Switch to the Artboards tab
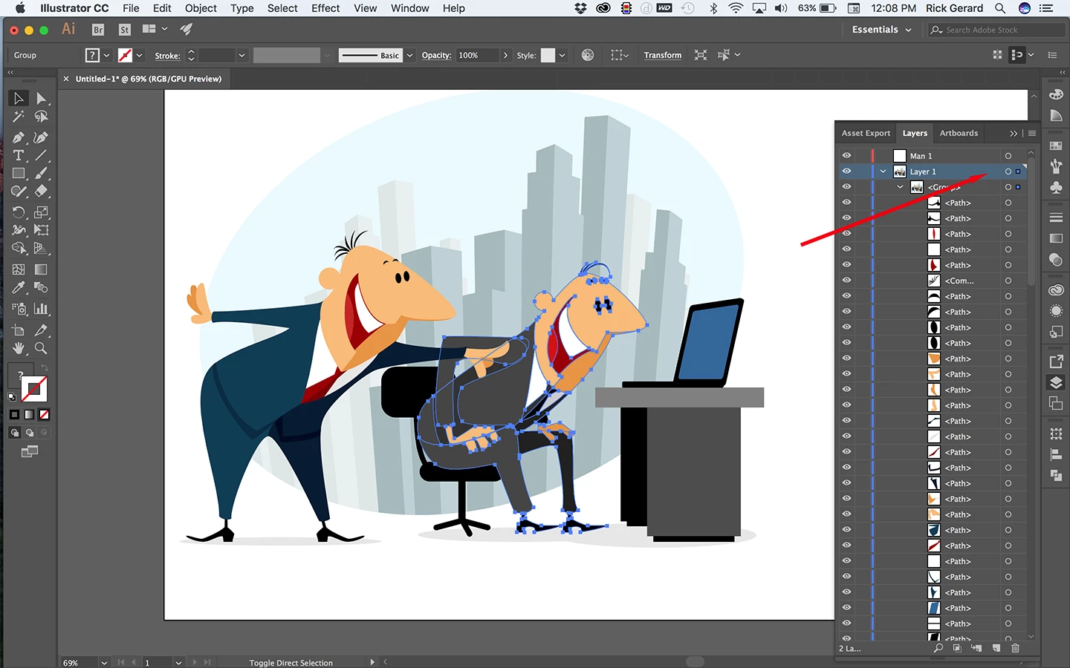The width and height of the screenshot is (1070, 668). (x=959, y=133)
